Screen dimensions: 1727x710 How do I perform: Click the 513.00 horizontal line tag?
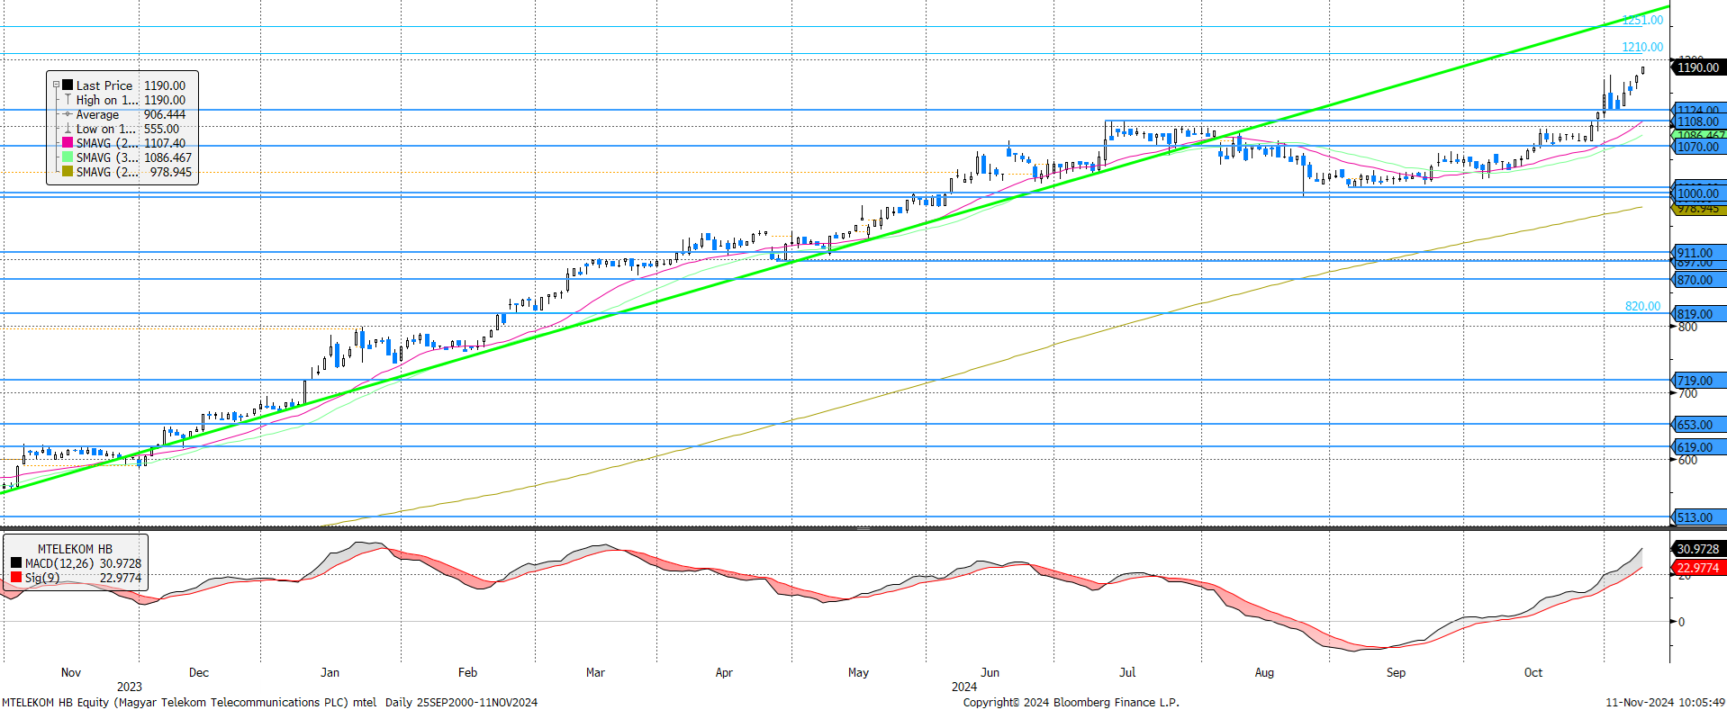click(x=1698, y=517)
